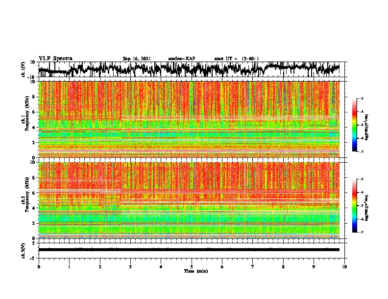Click the 'ch.3(V)' axis label
Viewport: 388px width, 299px height.
pyautogui.click(x=24, y=251)
